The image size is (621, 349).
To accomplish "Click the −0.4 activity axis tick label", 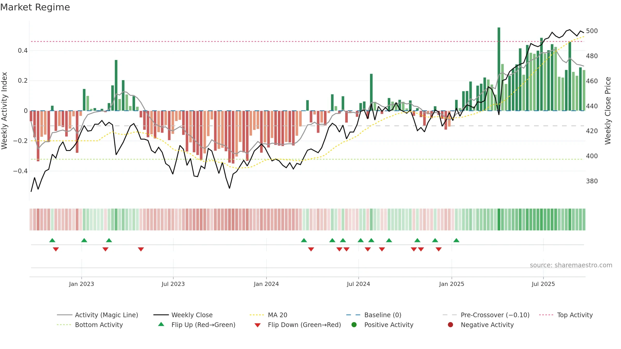I will pos(20,171).
